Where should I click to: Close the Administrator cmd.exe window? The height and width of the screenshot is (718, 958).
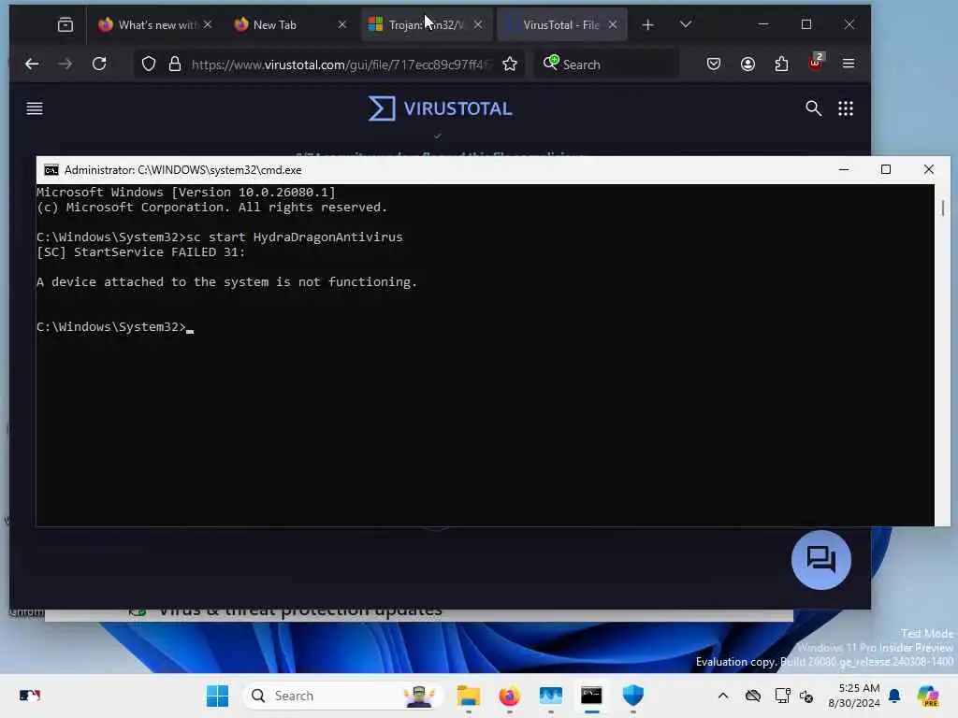point(929,170)
